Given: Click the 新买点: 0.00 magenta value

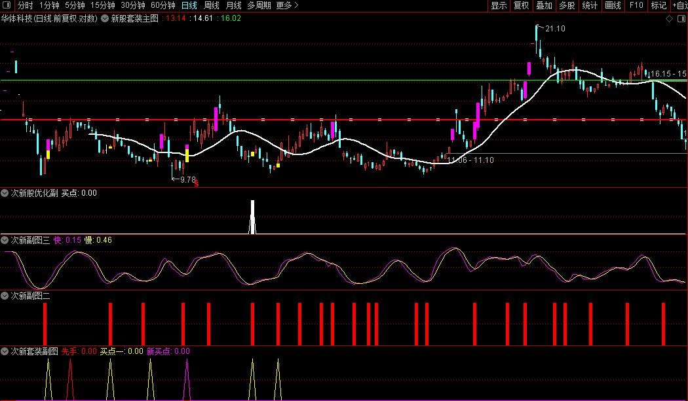Looking at the screenshot, I should coord(168,351).
